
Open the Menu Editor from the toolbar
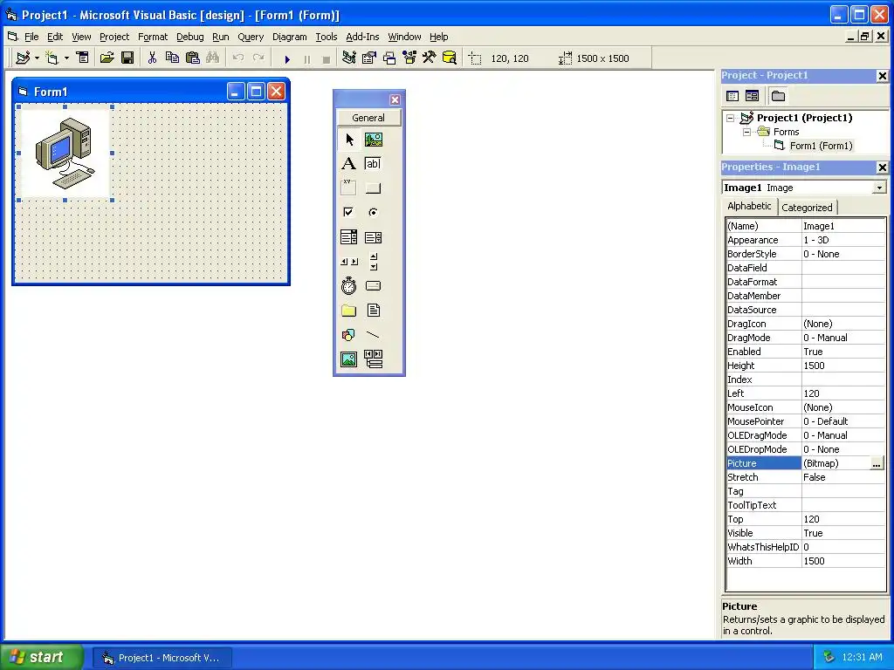point(83,58)
